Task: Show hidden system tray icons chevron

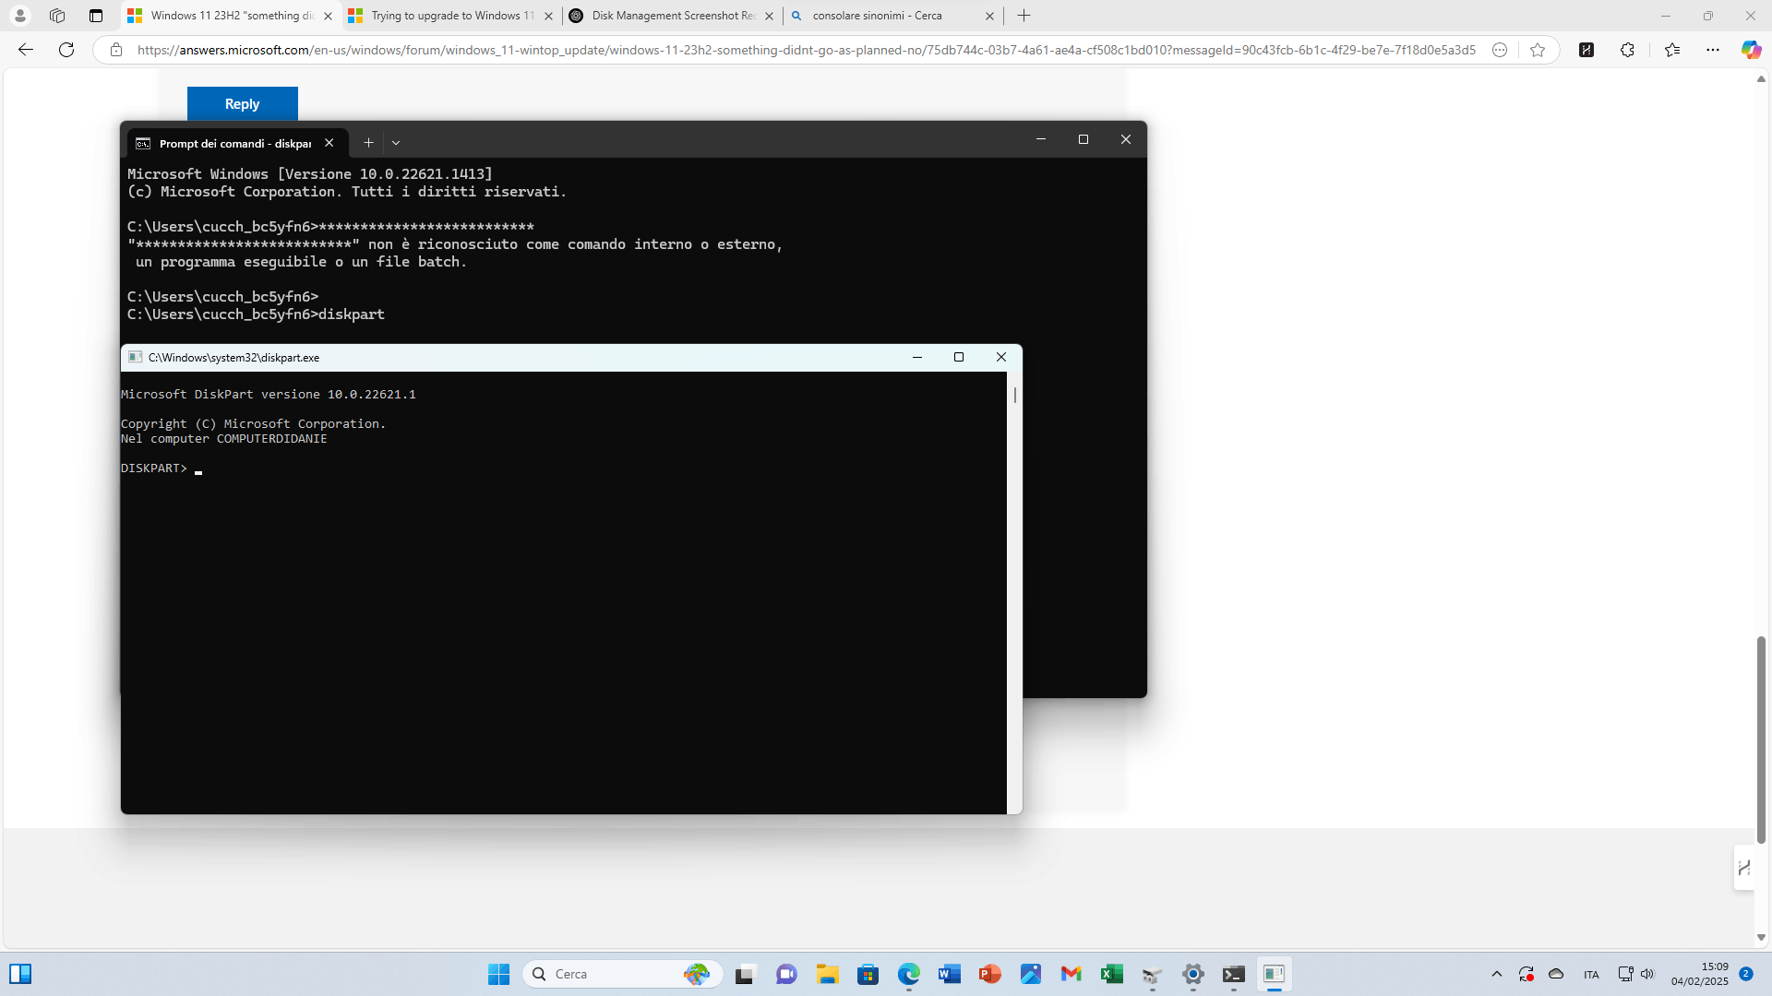Action: (x=1496, y=974)
